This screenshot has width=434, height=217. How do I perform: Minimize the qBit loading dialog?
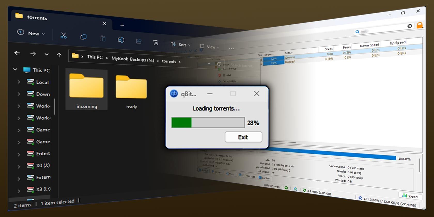coord(210,94)
